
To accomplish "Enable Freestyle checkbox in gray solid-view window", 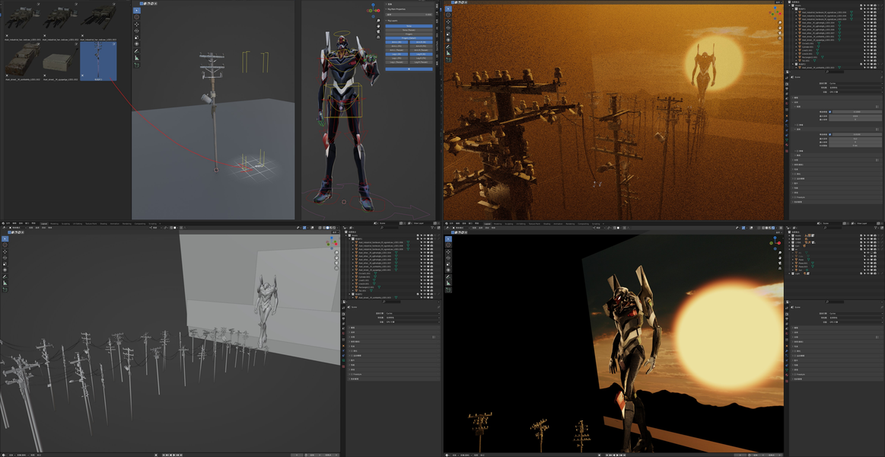I will coord(352,375).
